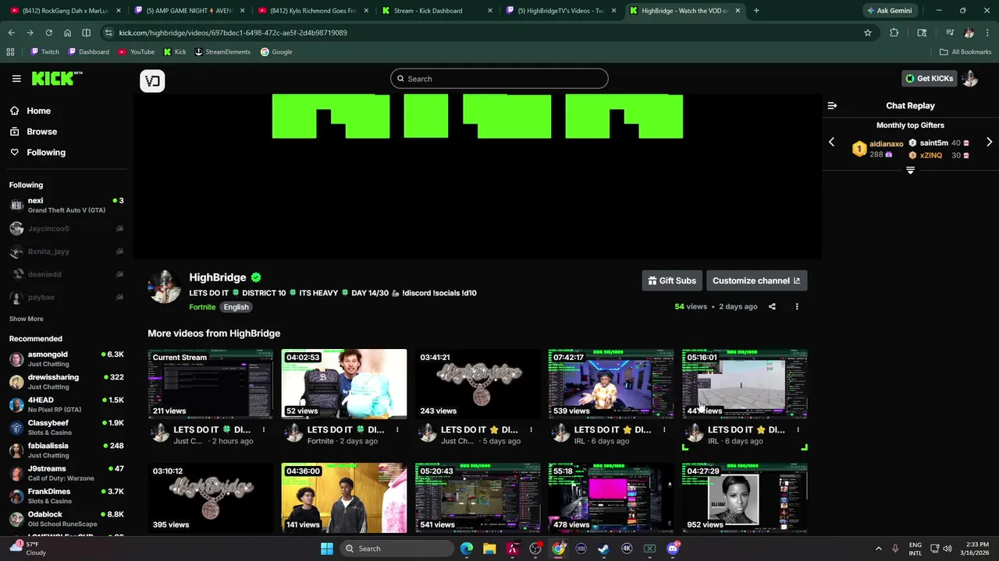Open video options three-dot menu
Viewport: 999px width, 561px height.
[x=797, y=307]
